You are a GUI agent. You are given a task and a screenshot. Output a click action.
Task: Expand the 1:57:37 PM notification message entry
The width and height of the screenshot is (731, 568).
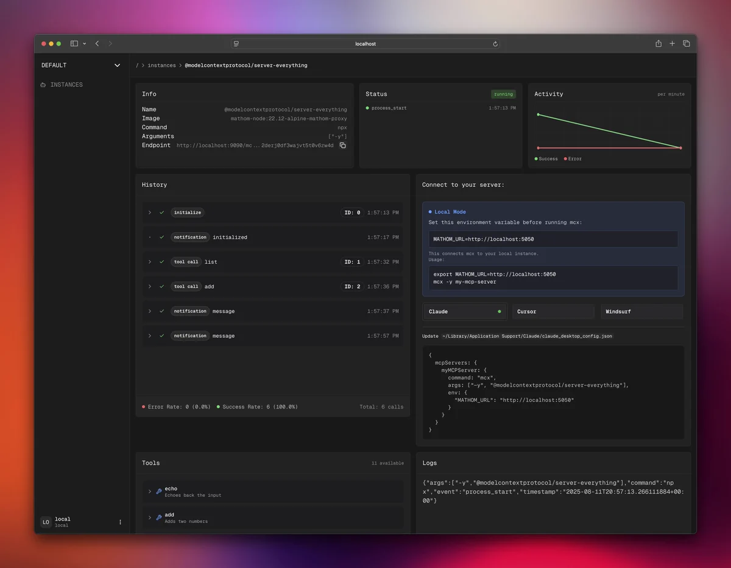coord(150,311)
